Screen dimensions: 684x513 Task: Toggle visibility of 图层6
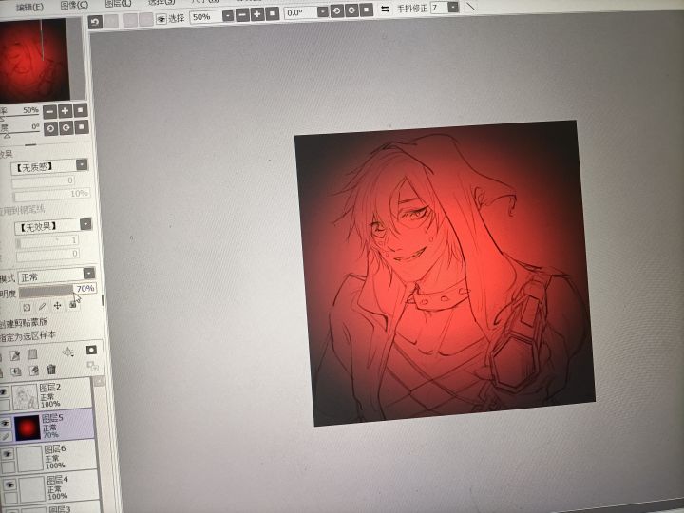point(8,454)
